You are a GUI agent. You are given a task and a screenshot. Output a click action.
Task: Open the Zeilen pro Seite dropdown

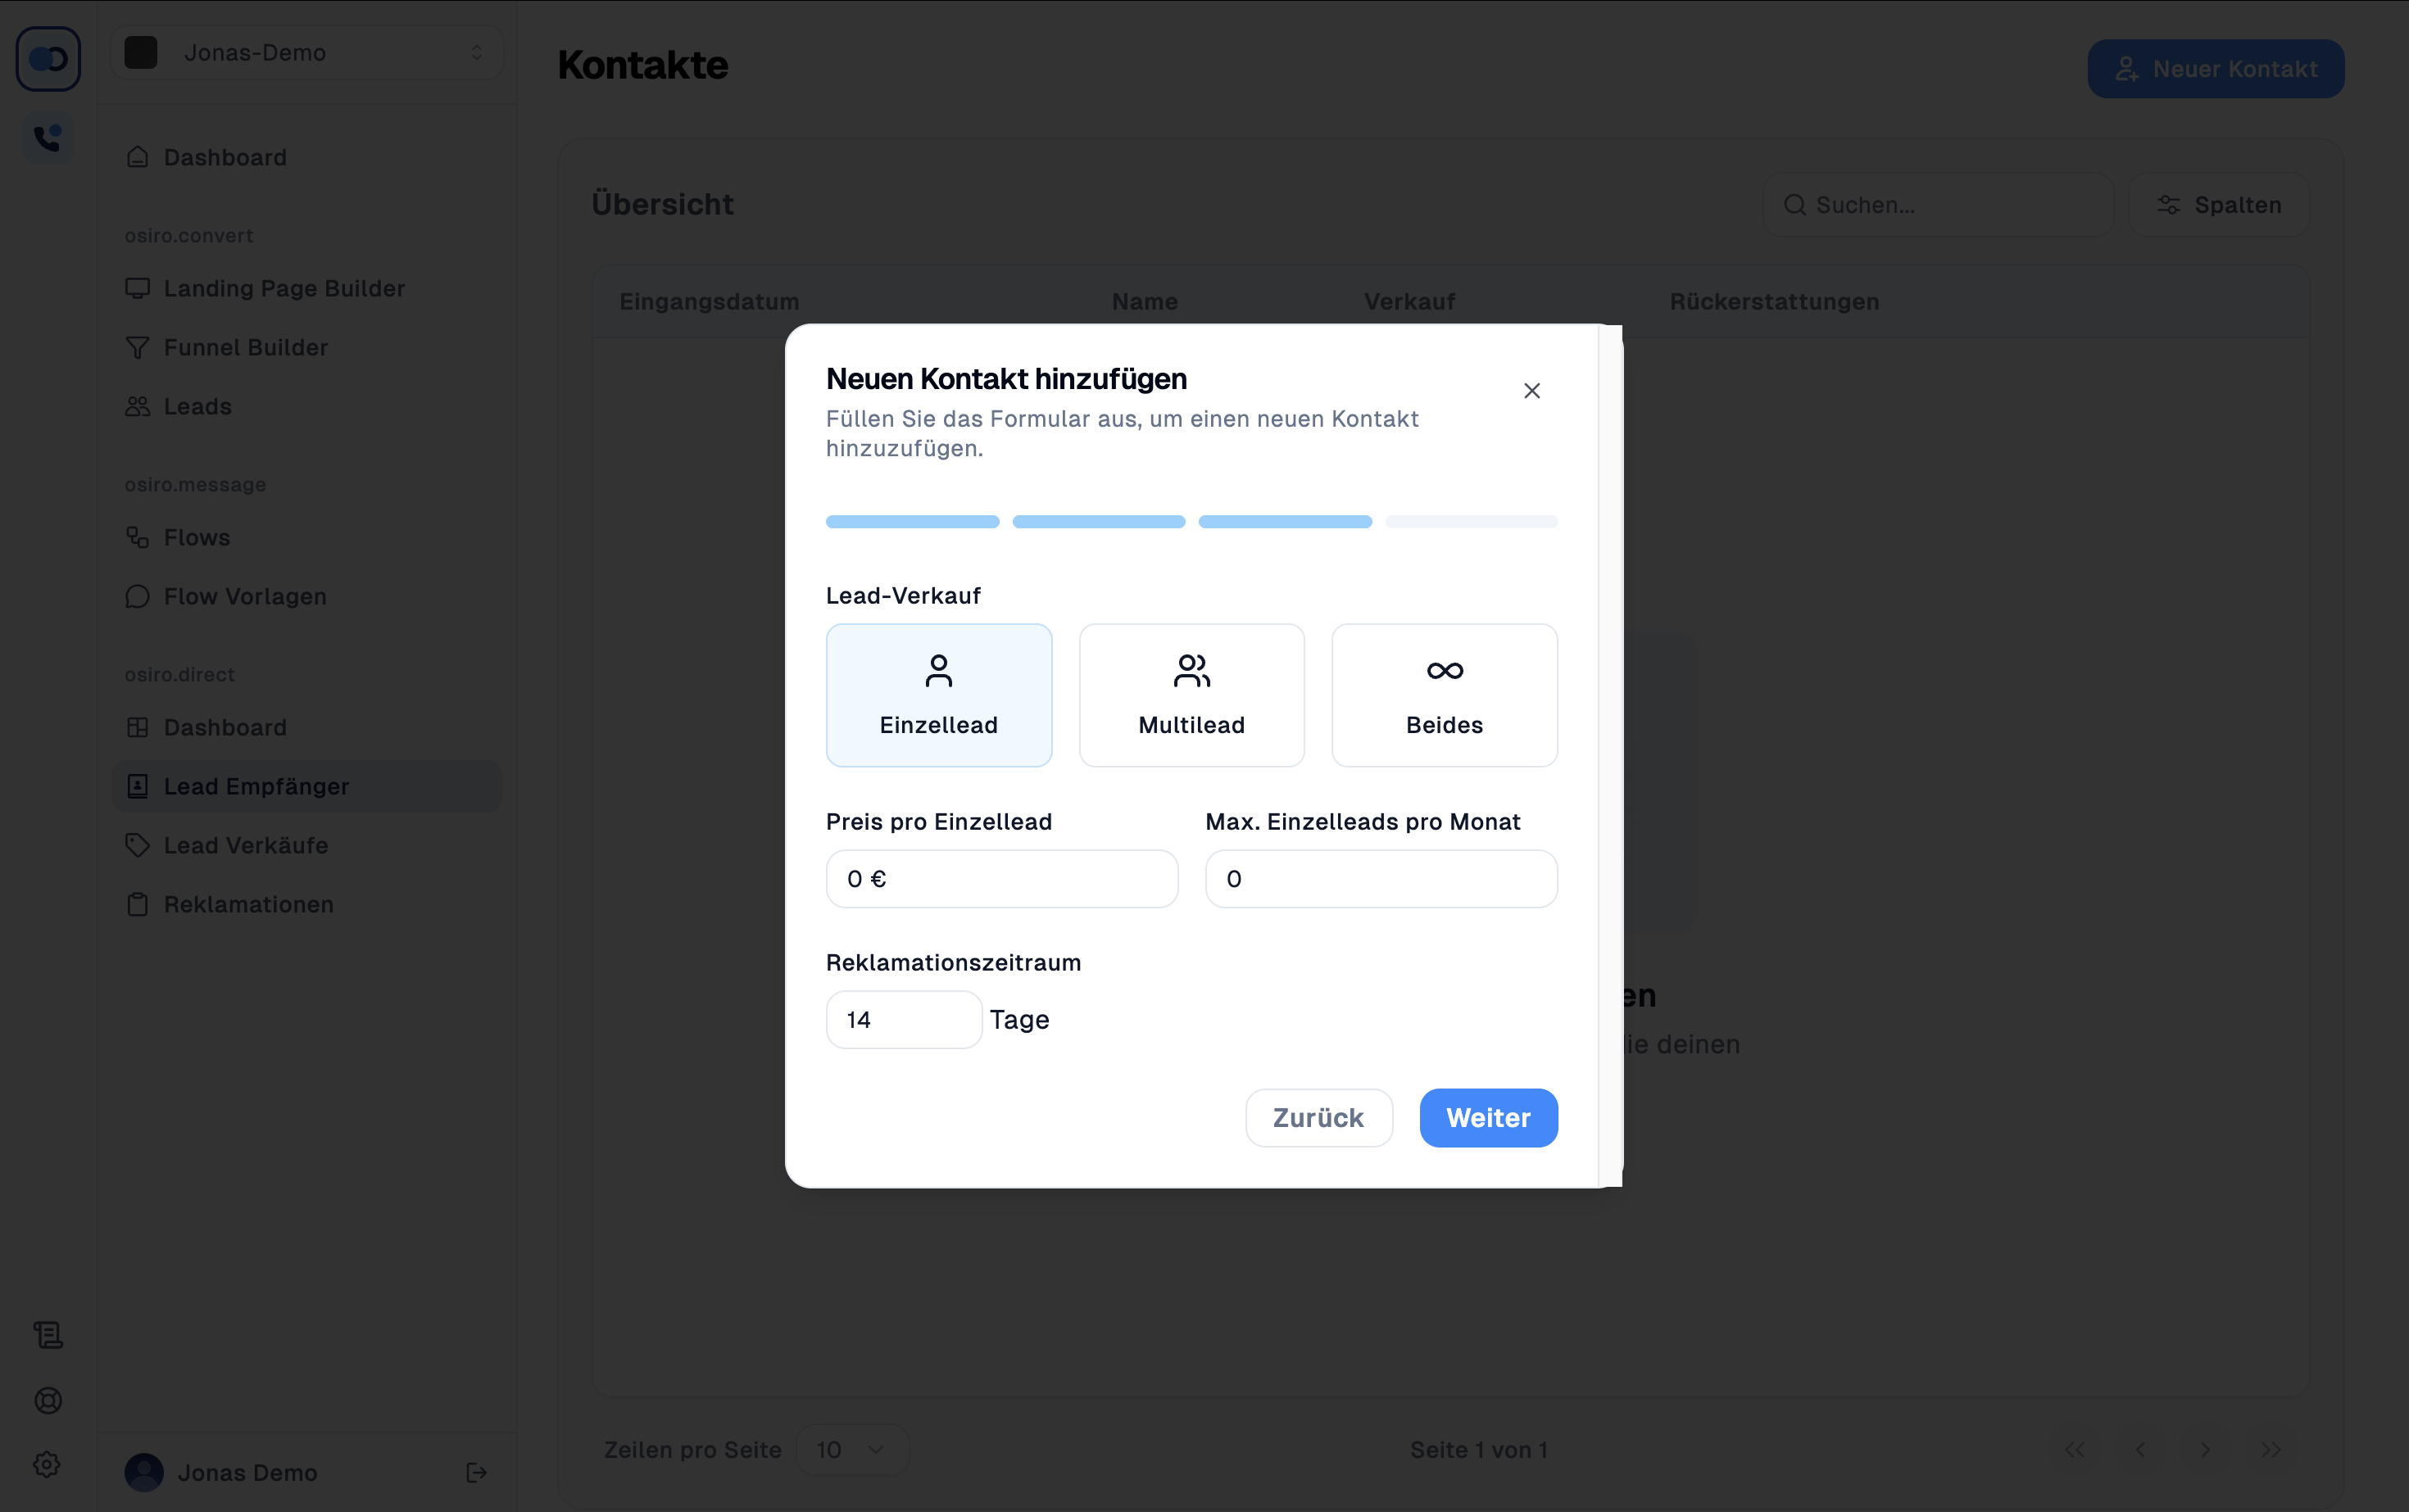click(851, 1449)
